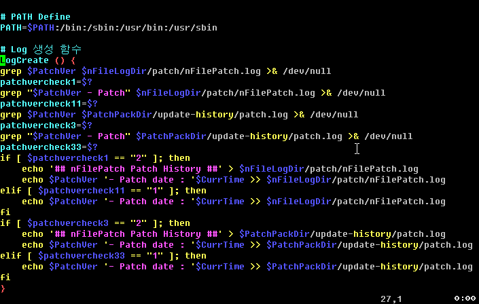479x304 pixels.
Task: Click the 'patchvercheck11=$?' line
Action: [x=49, y=104]
